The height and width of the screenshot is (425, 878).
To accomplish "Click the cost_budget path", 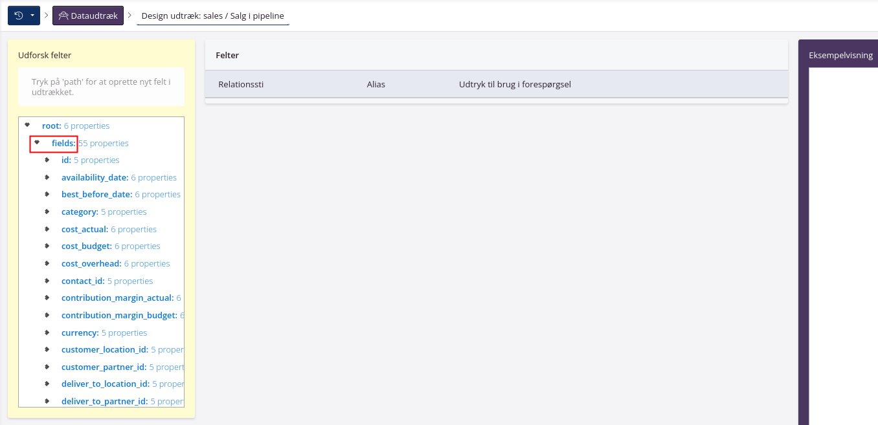I will pos(87,246).
